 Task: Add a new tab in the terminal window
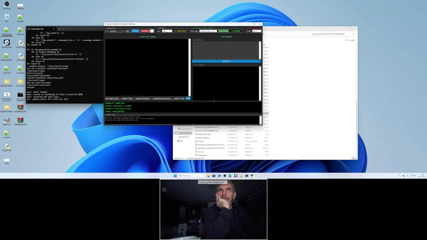point(59,29)
